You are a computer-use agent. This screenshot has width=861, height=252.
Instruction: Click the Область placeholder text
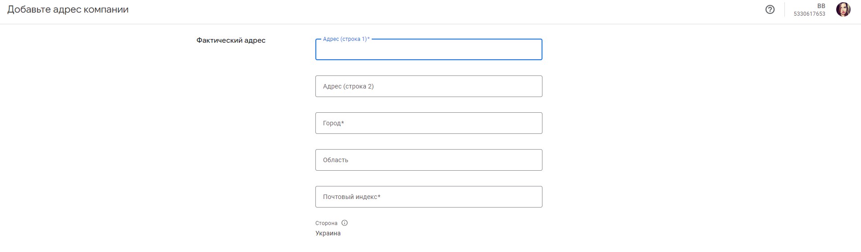pyautogui.click(x=336, y=160)
